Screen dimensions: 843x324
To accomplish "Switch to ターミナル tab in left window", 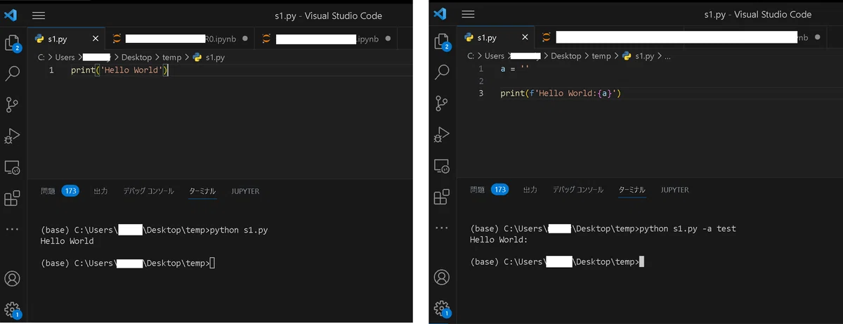I will [202, 191].
